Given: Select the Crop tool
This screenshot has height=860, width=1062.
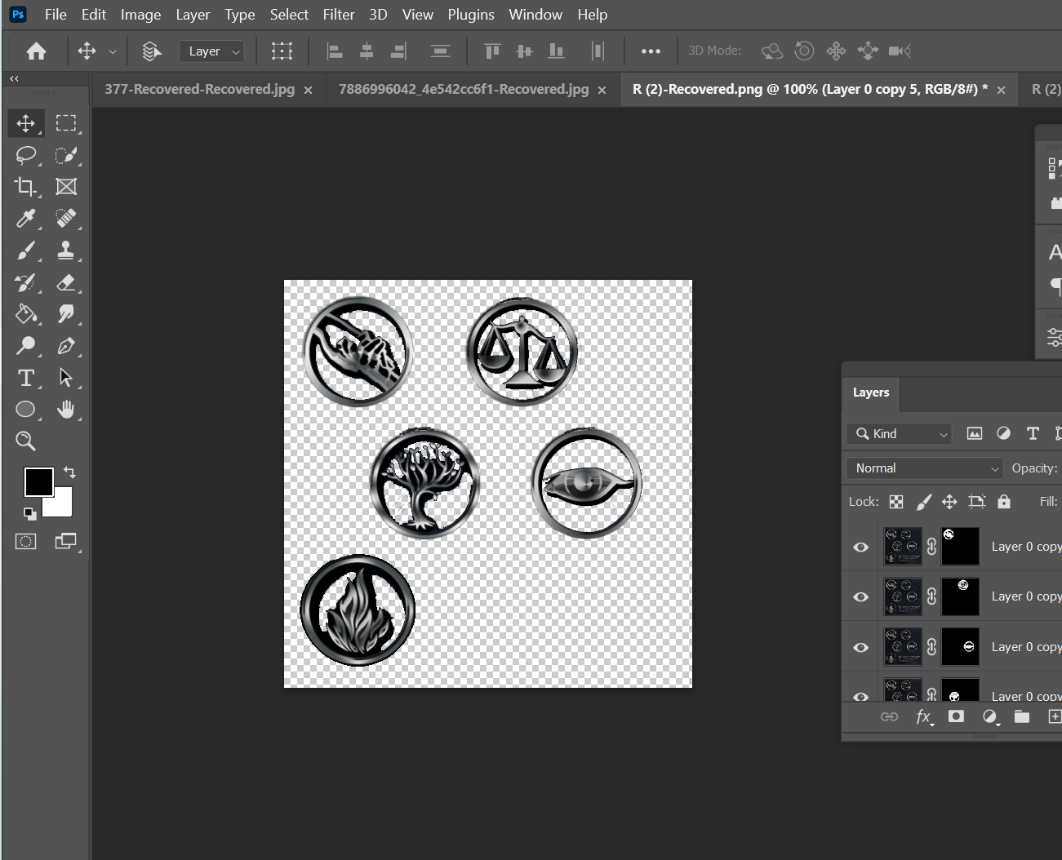Looking at the screenshot, I should [25, 187].
